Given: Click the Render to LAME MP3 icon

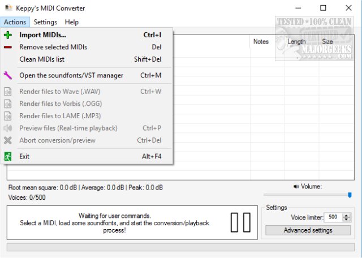Looking at the screenshot, I should [x=8, y=116].
